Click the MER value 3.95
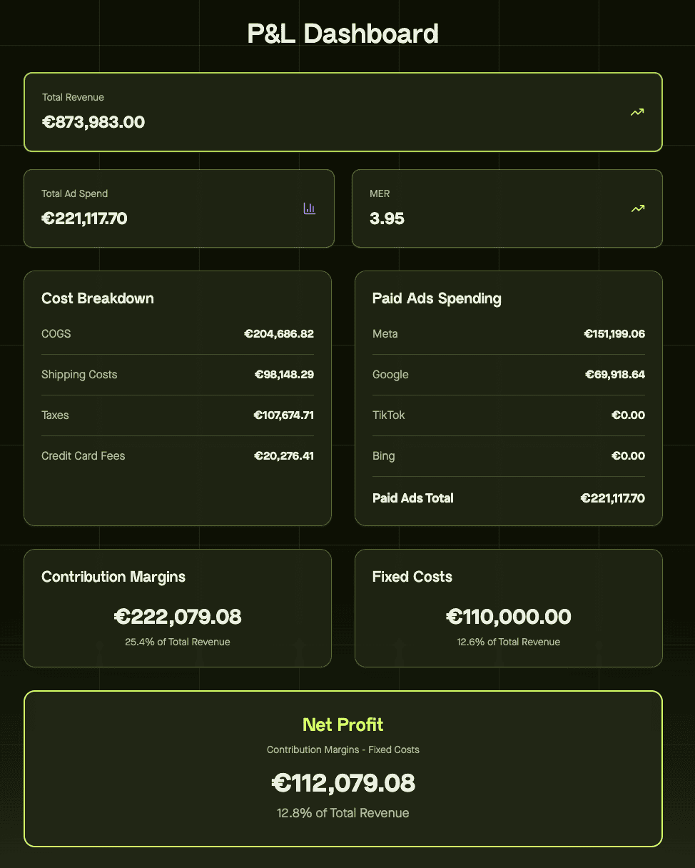This screenshot has width=695, height=868. click(387, 218)
